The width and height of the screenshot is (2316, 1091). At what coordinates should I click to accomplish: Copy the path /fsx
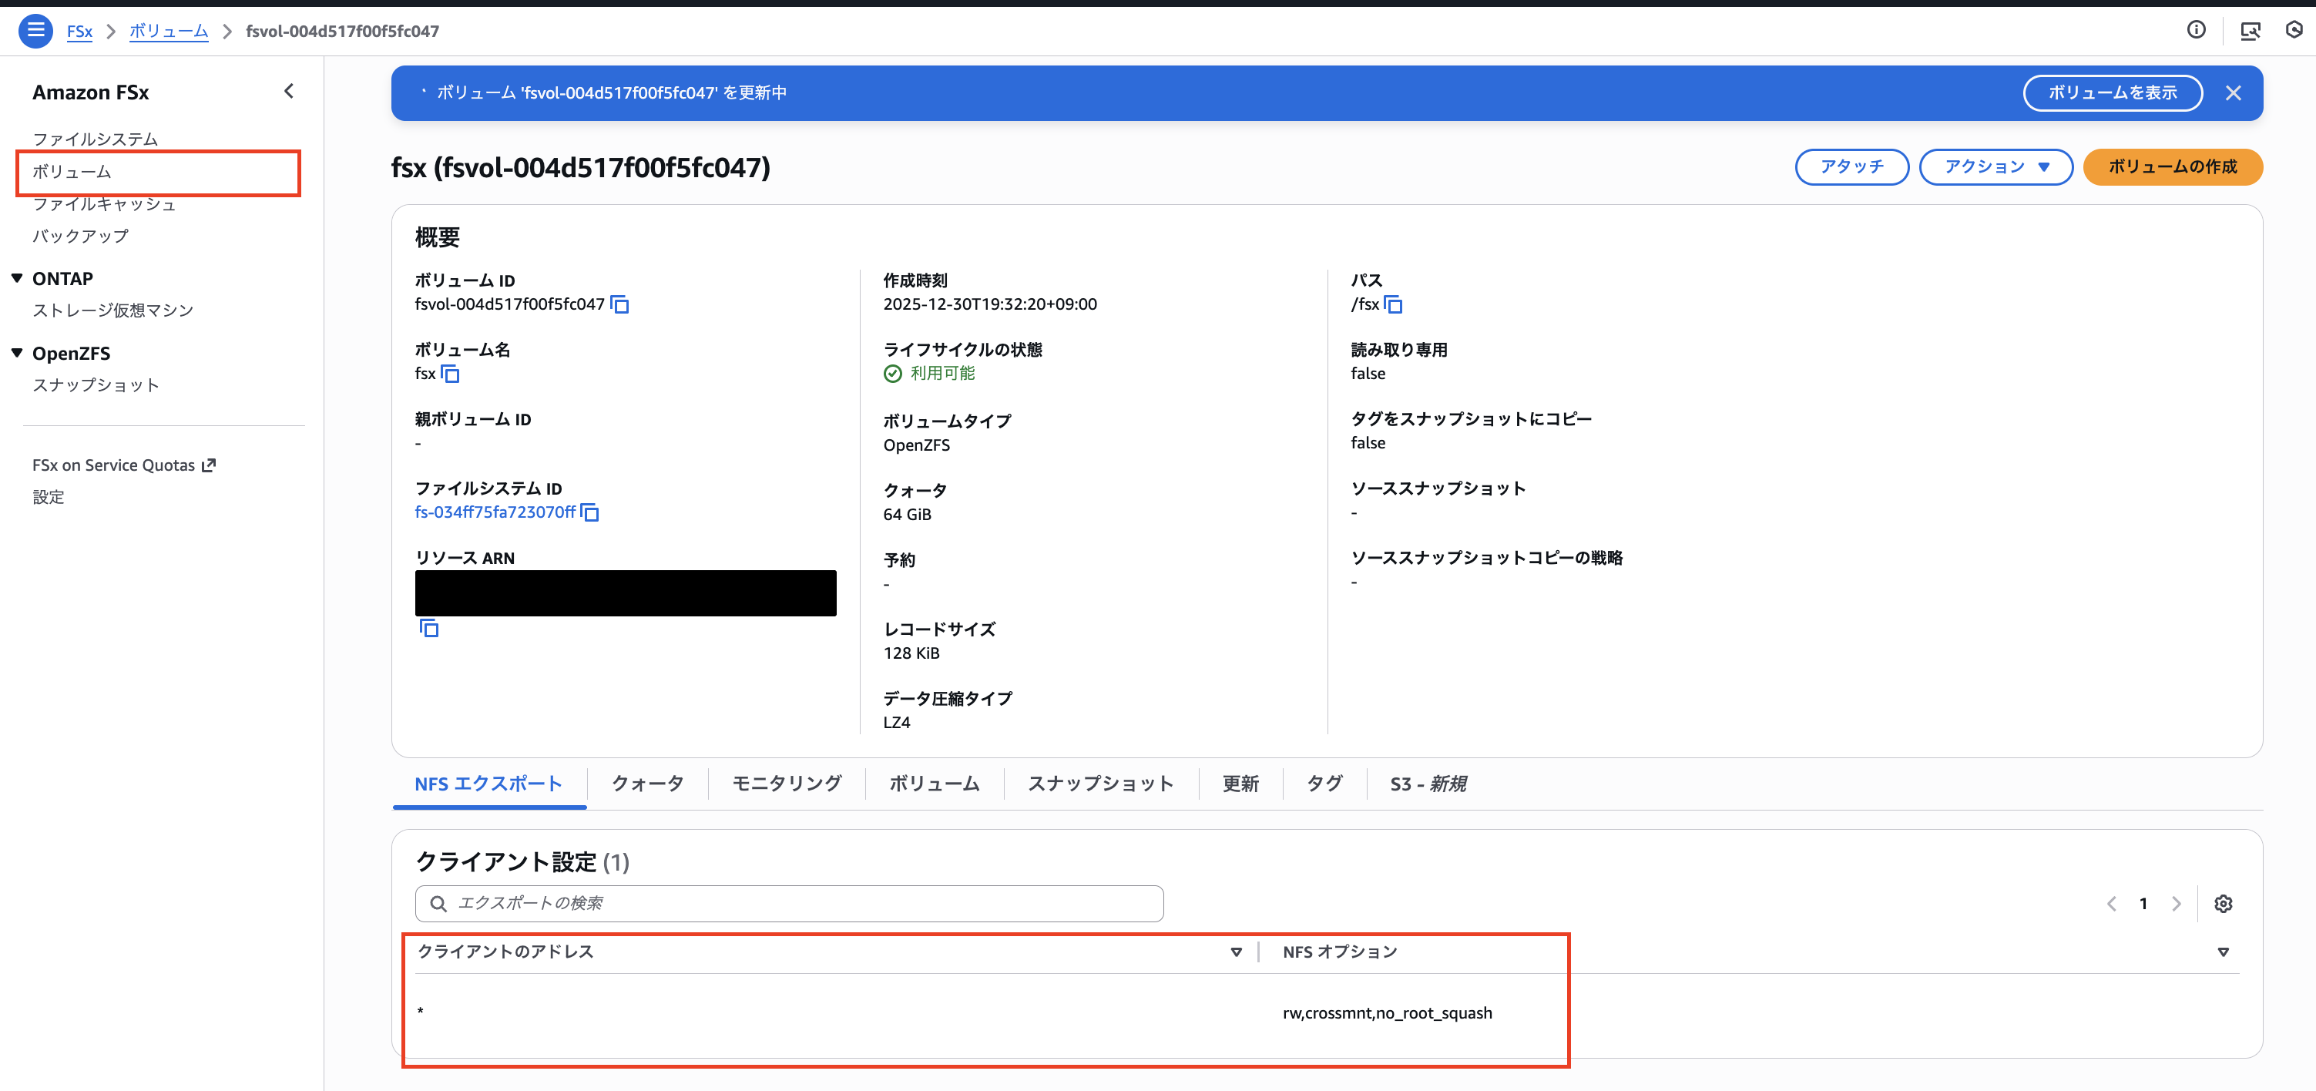pyautogui.click(x=1393, y=304)
